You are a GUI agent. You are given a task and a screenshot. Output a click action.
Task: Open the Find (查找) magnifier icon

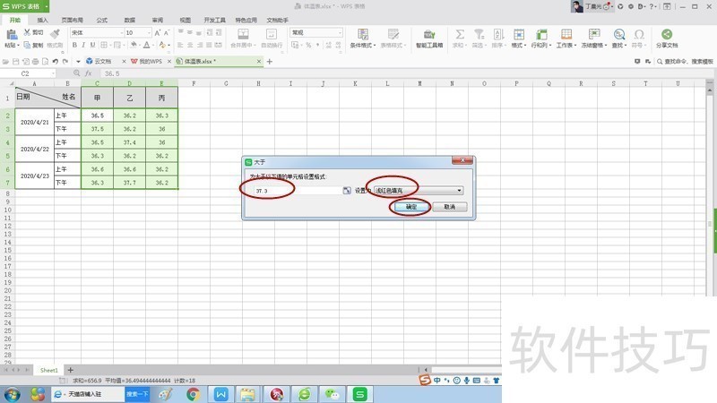619,34
